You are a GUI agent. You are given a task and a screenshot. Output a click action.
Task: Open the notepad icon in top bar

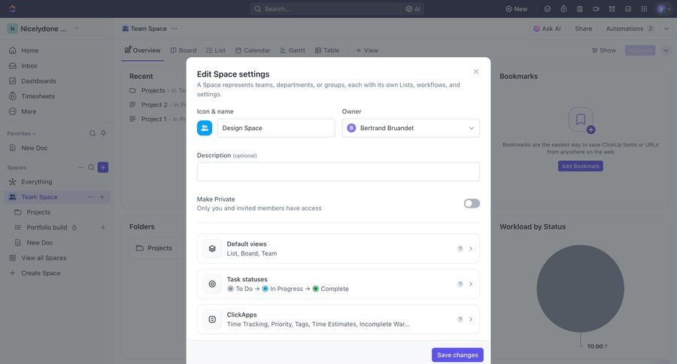tap(580, 8)
